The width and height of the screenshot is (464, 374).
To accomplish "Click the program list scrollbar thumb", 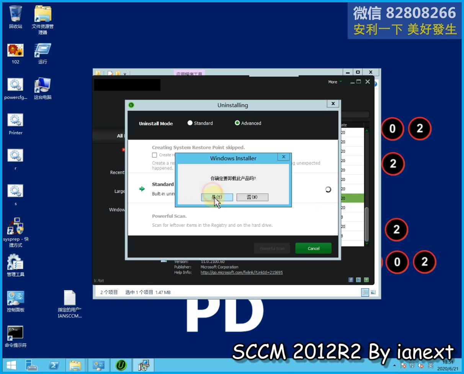I will point(367,224).
